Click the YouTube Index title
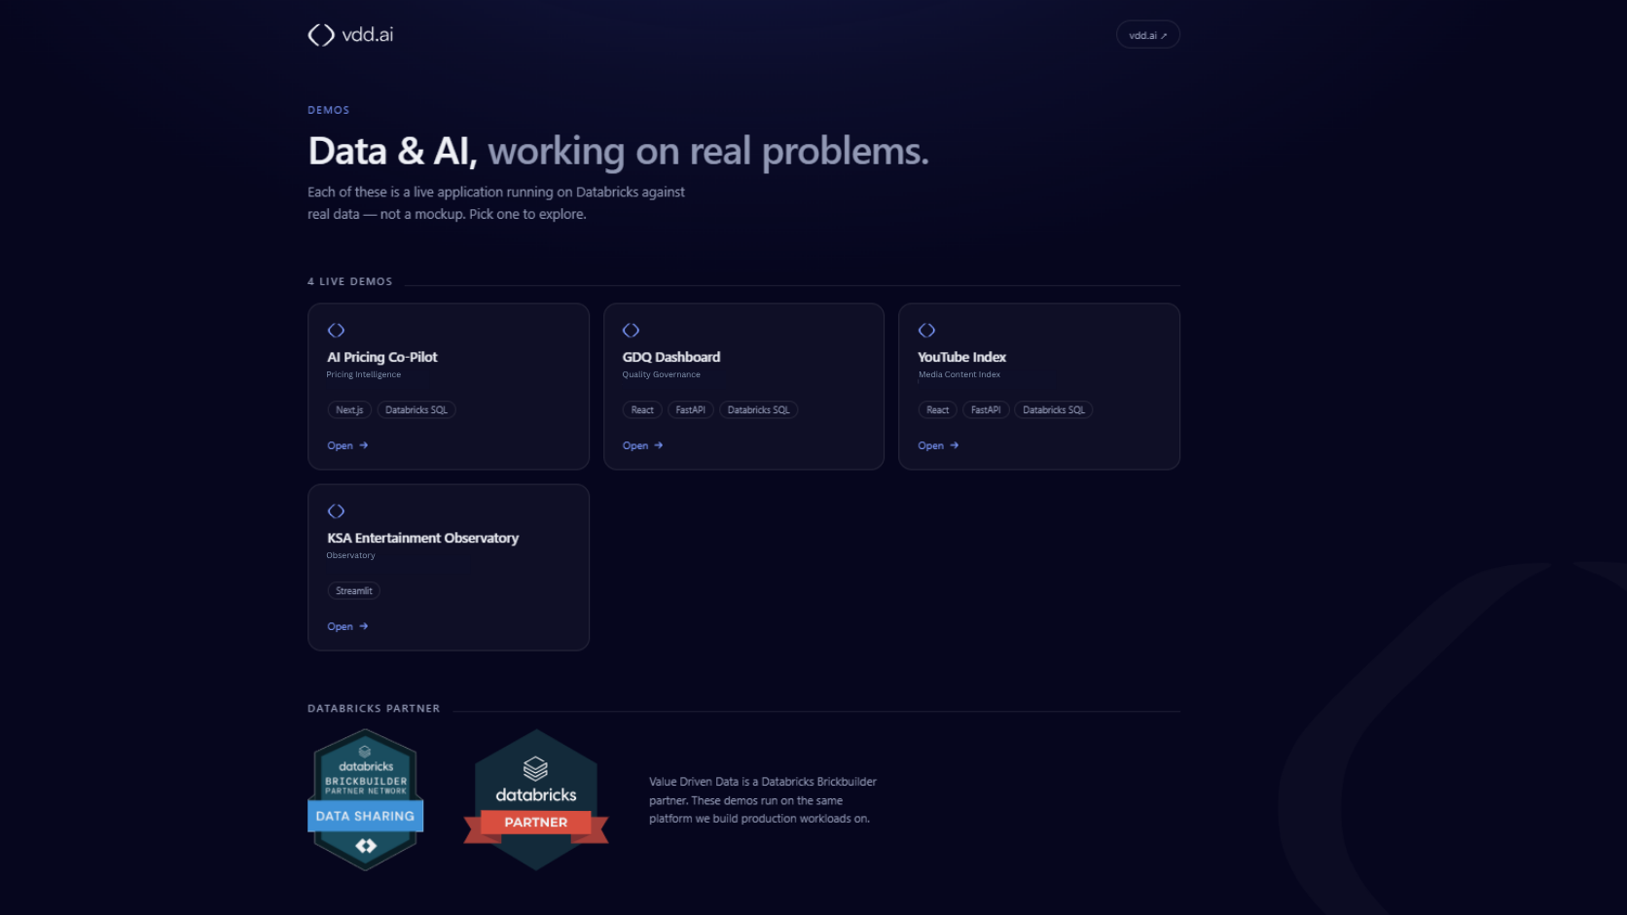Viewport: 1627px width, 915px height. 961,357
